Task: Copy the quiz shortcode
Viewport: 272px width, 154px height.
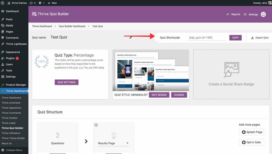Action: coord(235,38)
